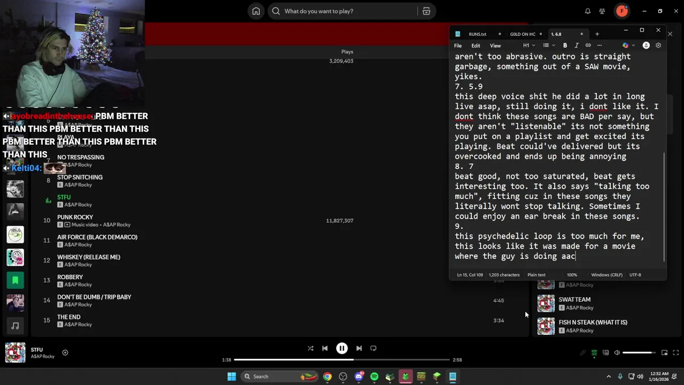Open Notepad settings gear
The height and width of the screenshot is (385, 684).
658,45
